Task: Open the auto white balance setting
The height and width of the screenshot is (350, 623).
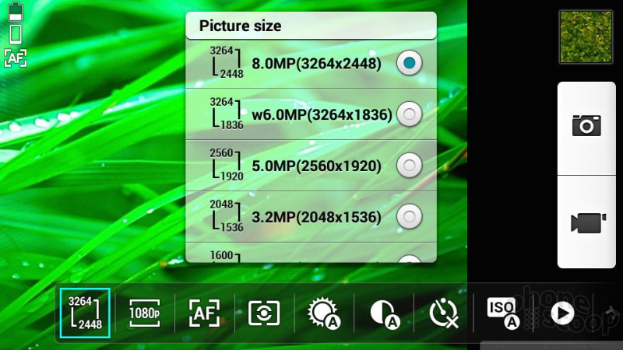Action: point(324,313)
